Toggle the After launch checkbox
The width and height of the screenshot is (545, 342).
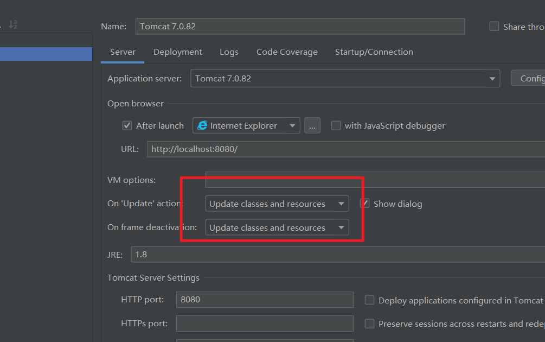pyautogui.click(x=127, y=125)
